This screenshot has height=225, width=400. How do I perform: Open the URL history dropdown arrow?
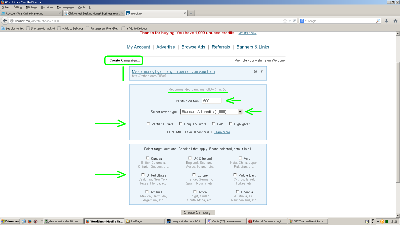[x=290, y=21]
